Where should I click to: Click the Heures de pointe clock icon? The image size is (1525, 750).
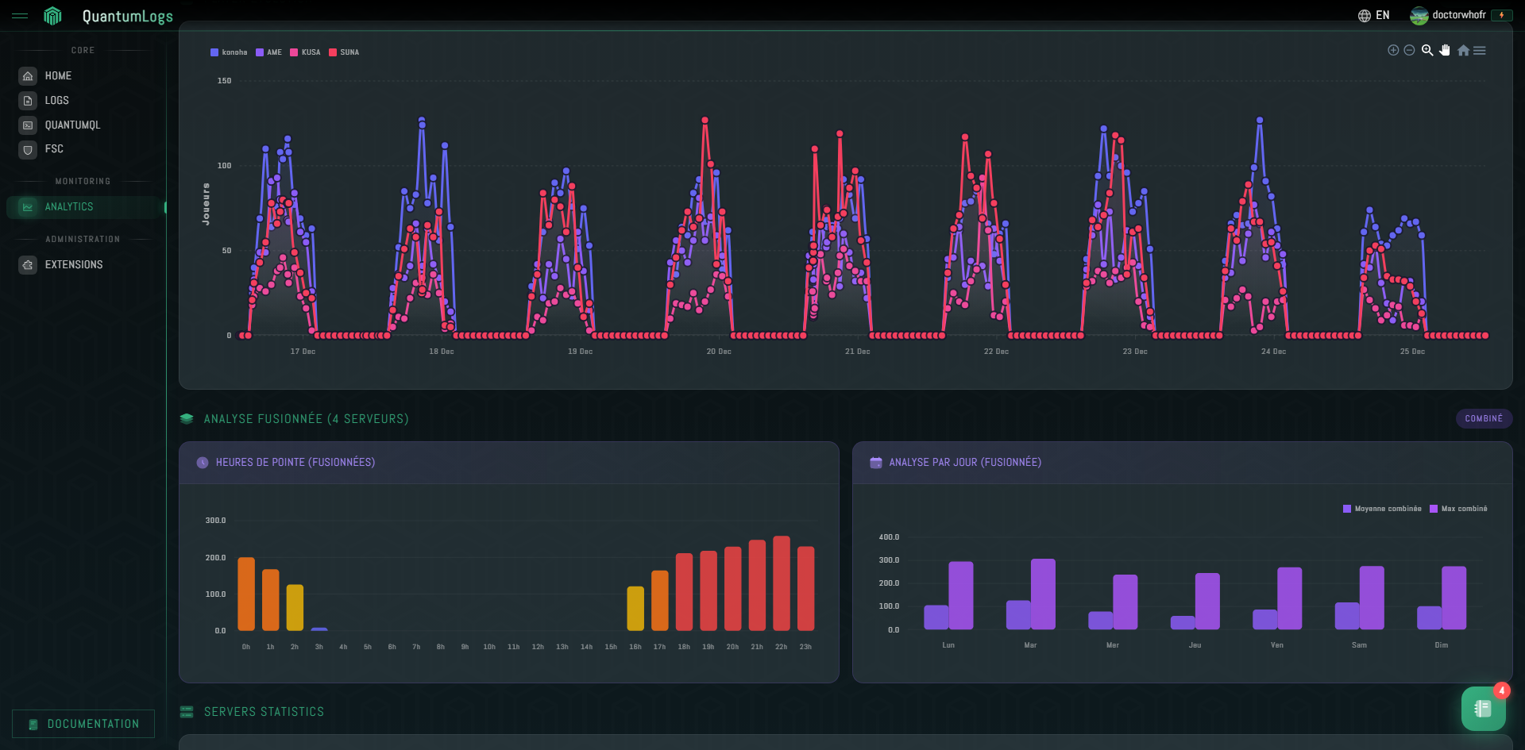point(203,463)
